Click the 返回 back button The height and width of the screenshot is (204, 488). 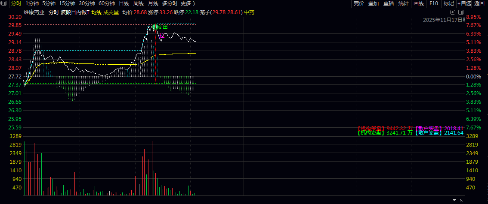pos(479,3)
